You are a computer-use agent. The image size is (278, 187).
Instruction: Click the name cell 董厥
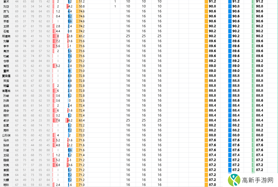coord(6,71)
